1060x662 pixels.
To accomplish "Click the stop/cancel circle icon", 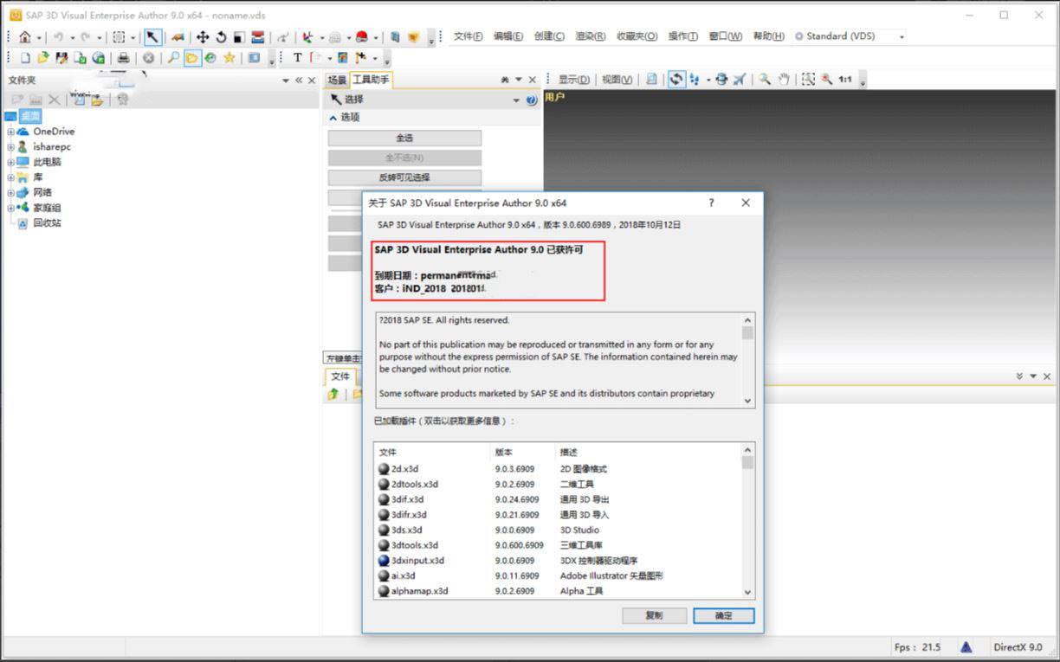I will coord(148,58).
